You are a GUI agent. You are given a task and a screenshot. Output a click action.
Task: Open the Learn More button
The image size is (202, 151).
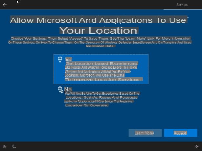coord(145,133)
